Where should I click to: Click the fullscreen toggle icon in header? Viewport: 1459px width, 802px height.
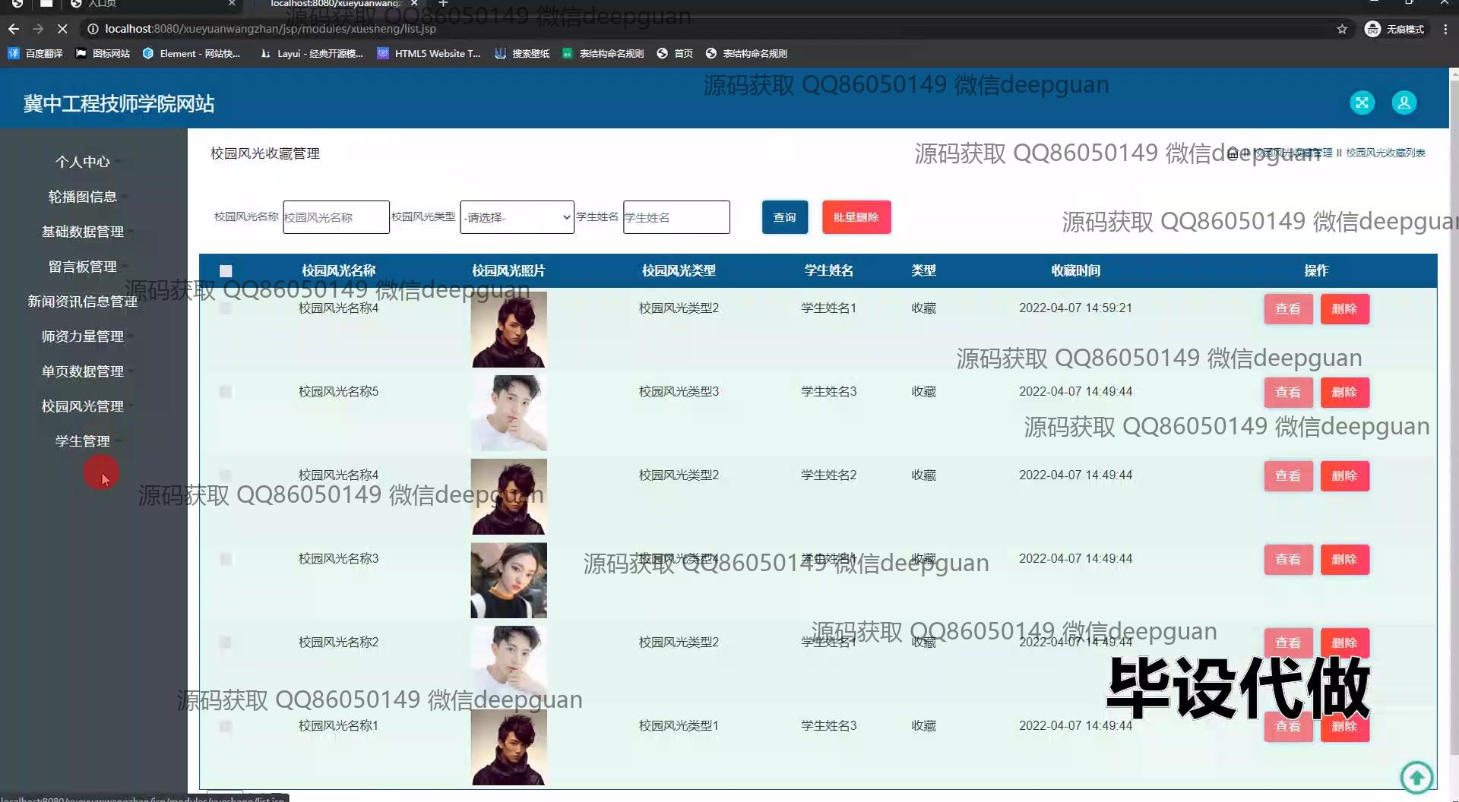click(x=1362, y=103)
